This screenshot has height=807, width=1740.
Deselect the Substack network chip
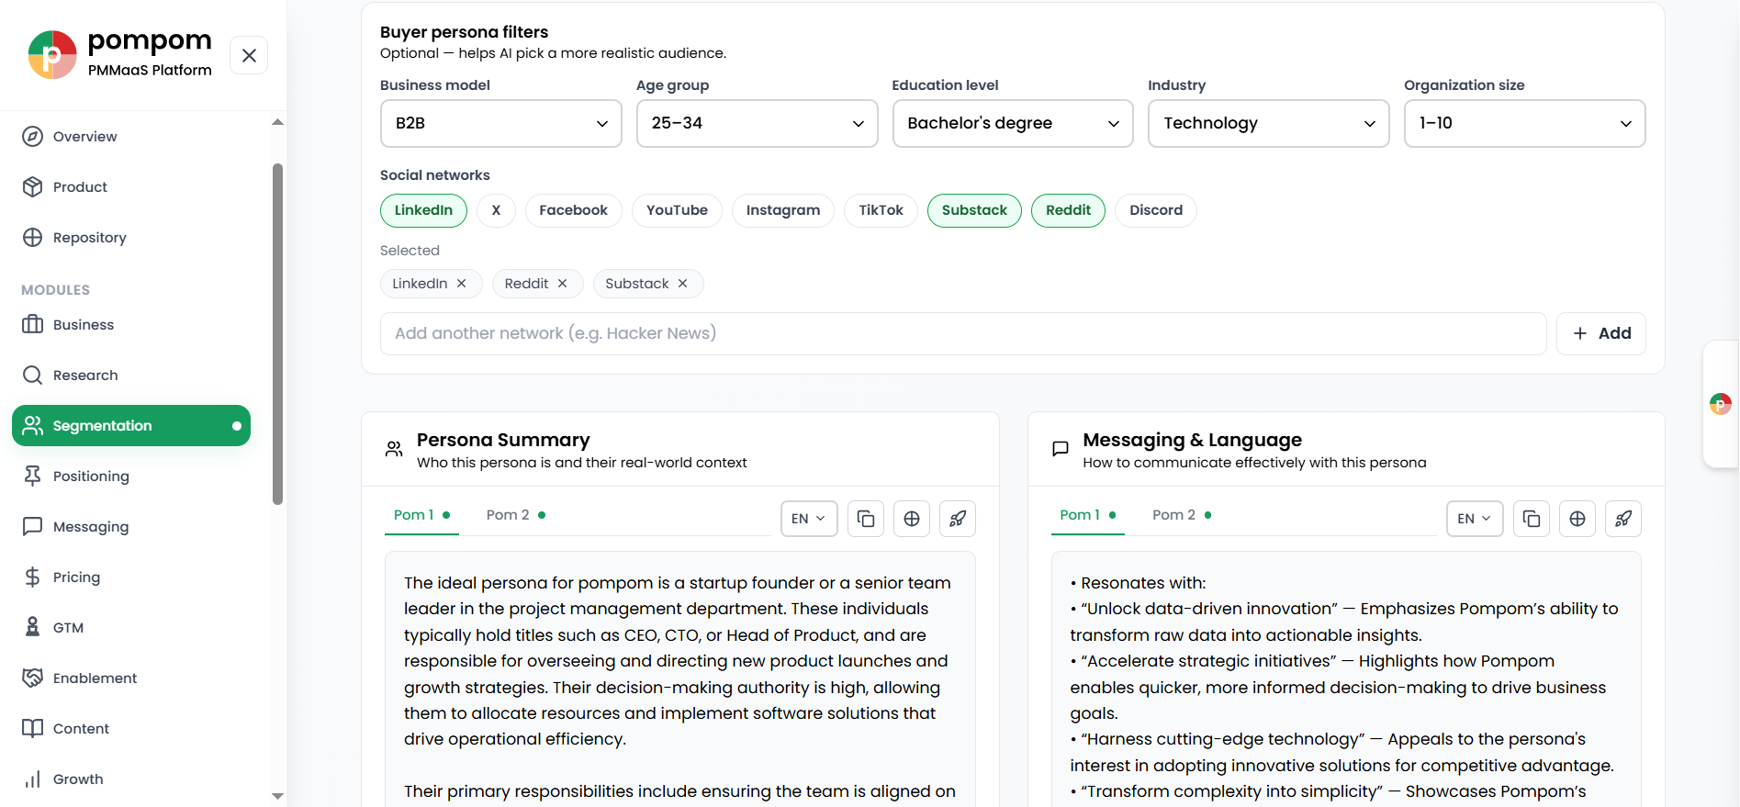(x=974, y=210)
